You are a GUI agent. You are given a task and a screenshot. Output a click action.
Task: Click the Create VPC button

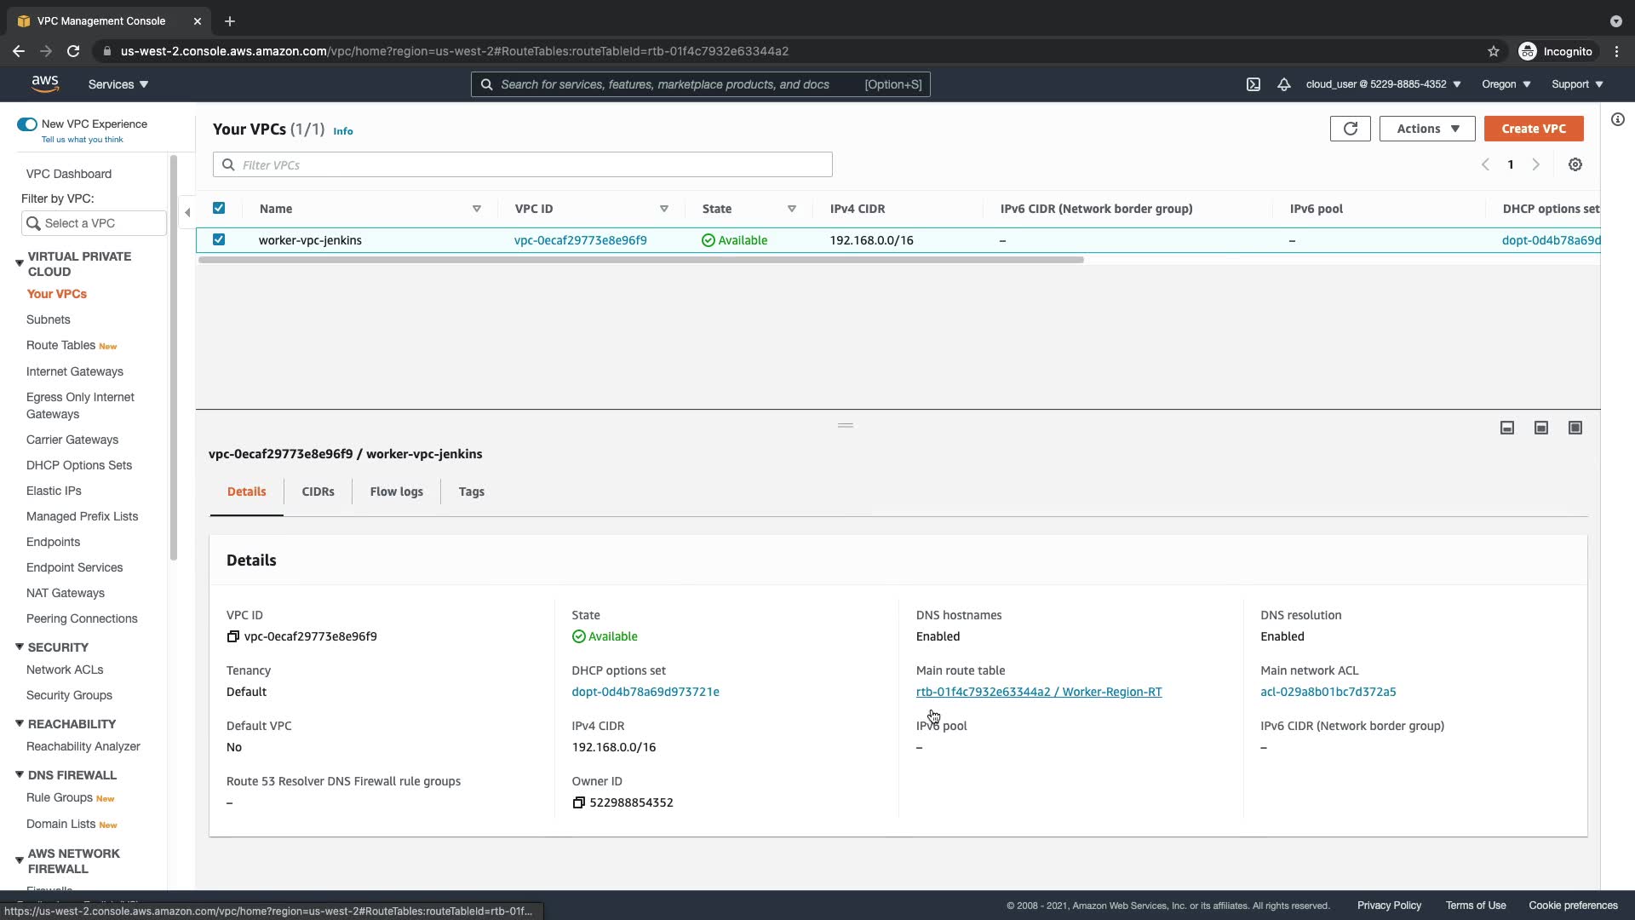(1533, 129)
